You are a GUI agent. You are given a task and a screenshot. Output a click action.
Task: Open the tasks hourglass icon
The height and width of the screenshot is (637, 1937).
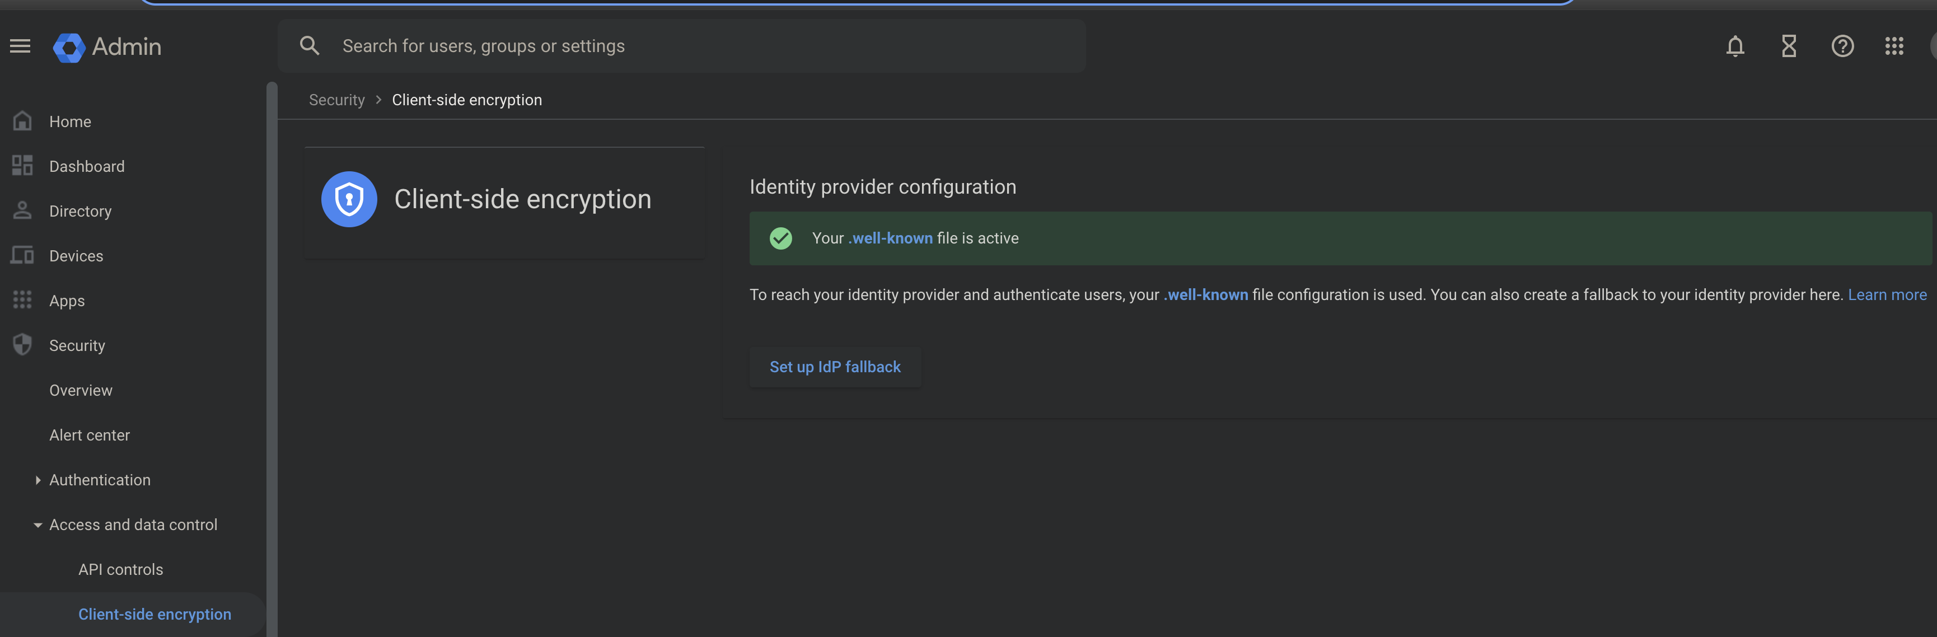1789,46
